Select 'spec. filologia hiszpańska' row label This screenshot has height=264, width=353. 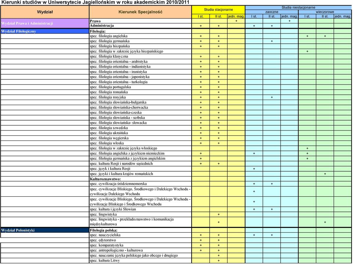140,46
